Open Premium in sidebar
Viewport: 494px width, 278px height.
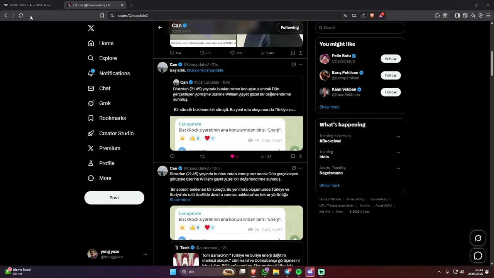(x=104, y=148)
